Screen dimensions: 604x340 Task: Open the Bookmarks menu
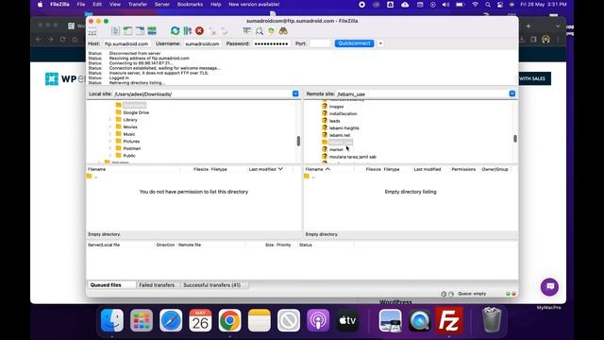190,4
